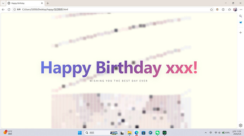Minimize the browser window
The width and height of the screenshot is (244, 136).
pyautogui.click(x=226, y=3)
